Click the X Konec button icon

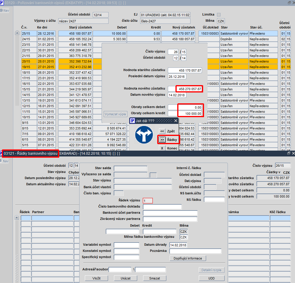(x=162, y=148)
